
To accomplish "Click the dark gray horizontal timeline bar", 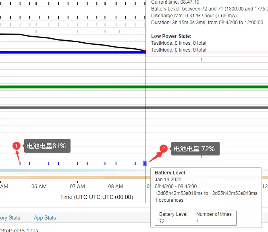I will pos(134,108).
